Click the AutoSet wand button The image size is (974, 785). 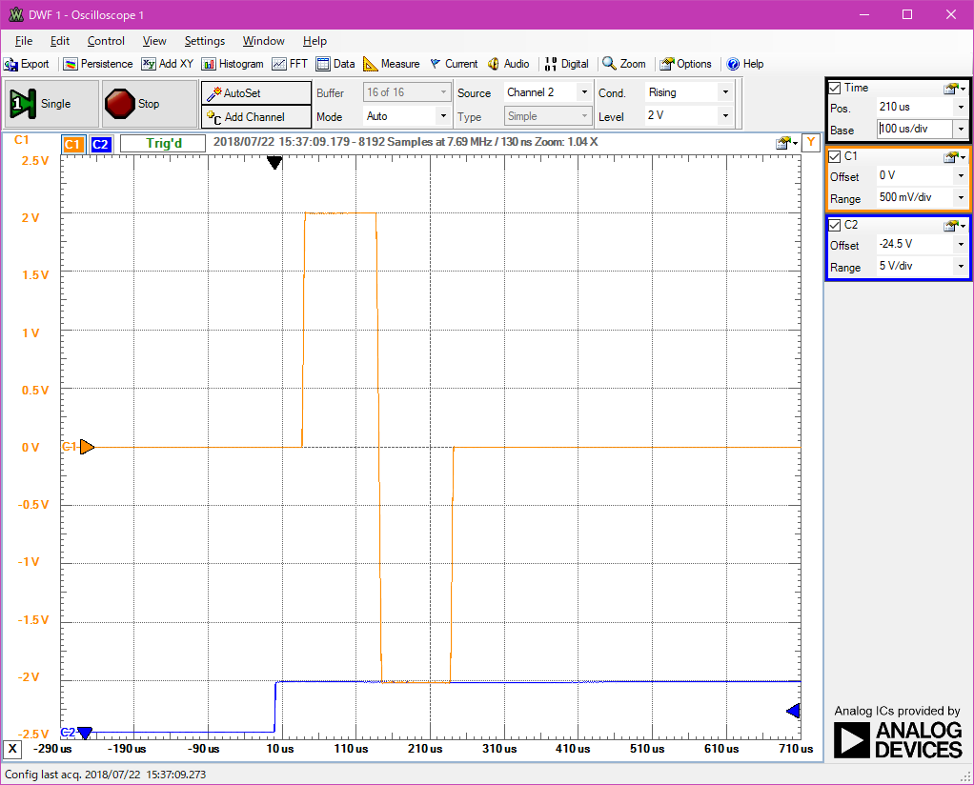click(256, 93)
